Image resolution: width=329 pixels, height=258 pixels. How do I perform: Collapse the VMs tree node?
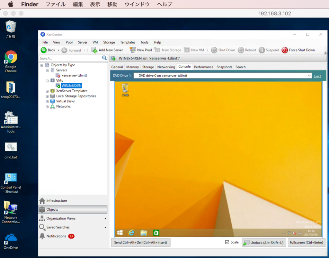47,81
